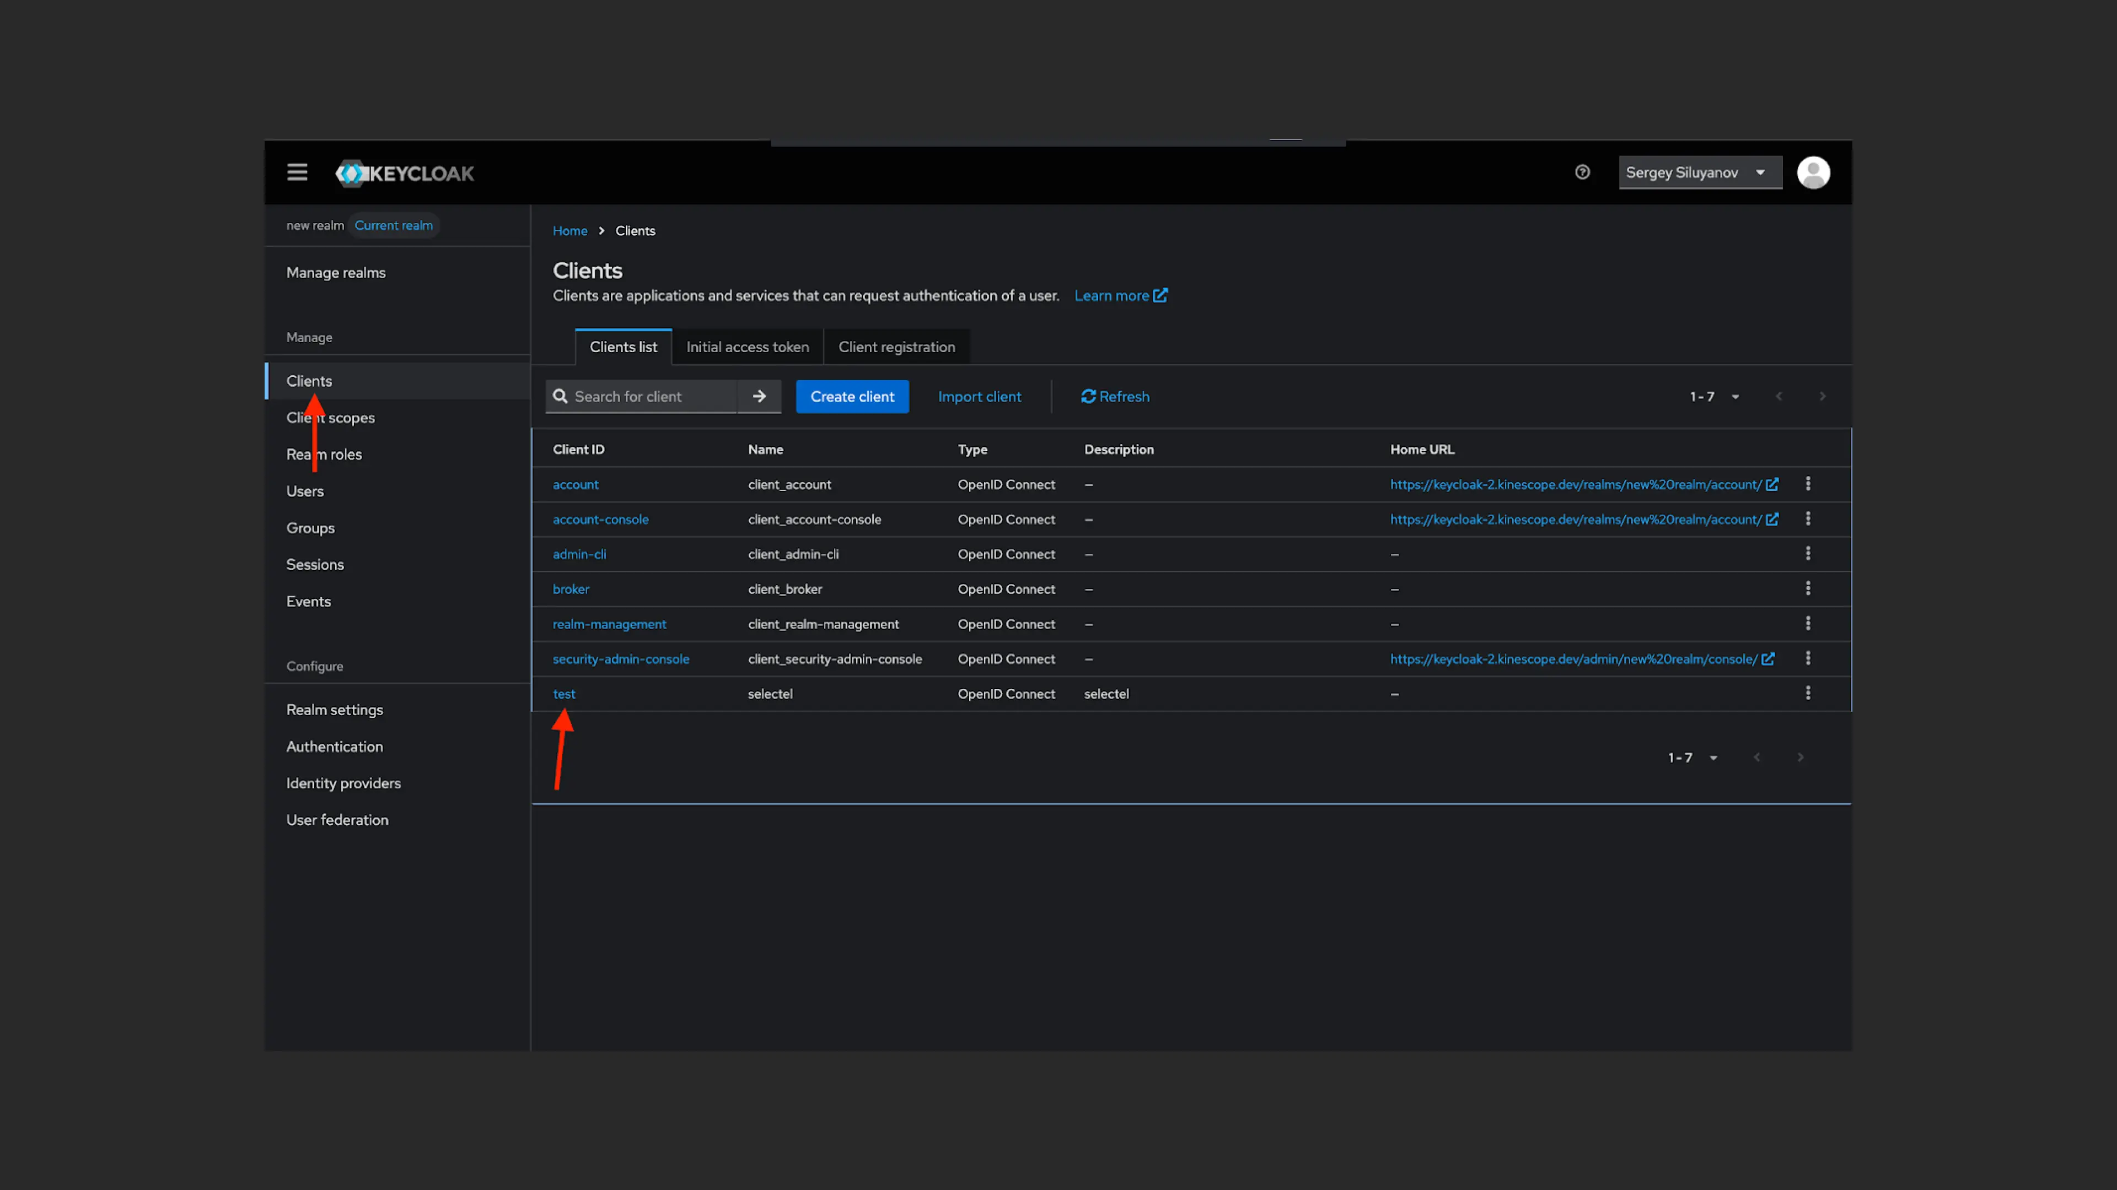Open the Import client option
Viewport: 2117px width, 1190px height.
(980, 396)
